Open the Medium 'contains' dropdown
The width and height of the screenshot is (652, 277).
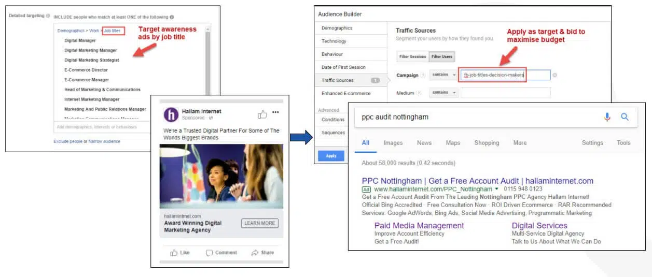tap(442, 93)
